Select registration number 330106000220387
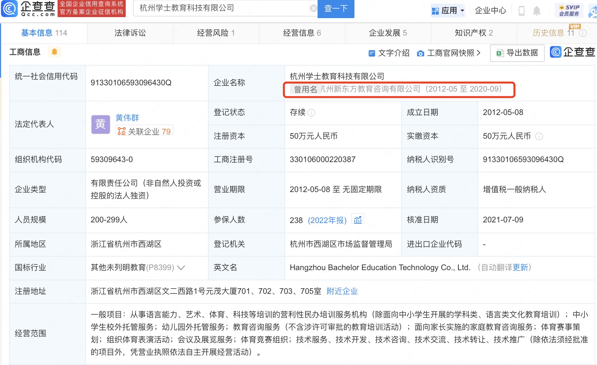 pyautogui.click(x=323, y=159)
